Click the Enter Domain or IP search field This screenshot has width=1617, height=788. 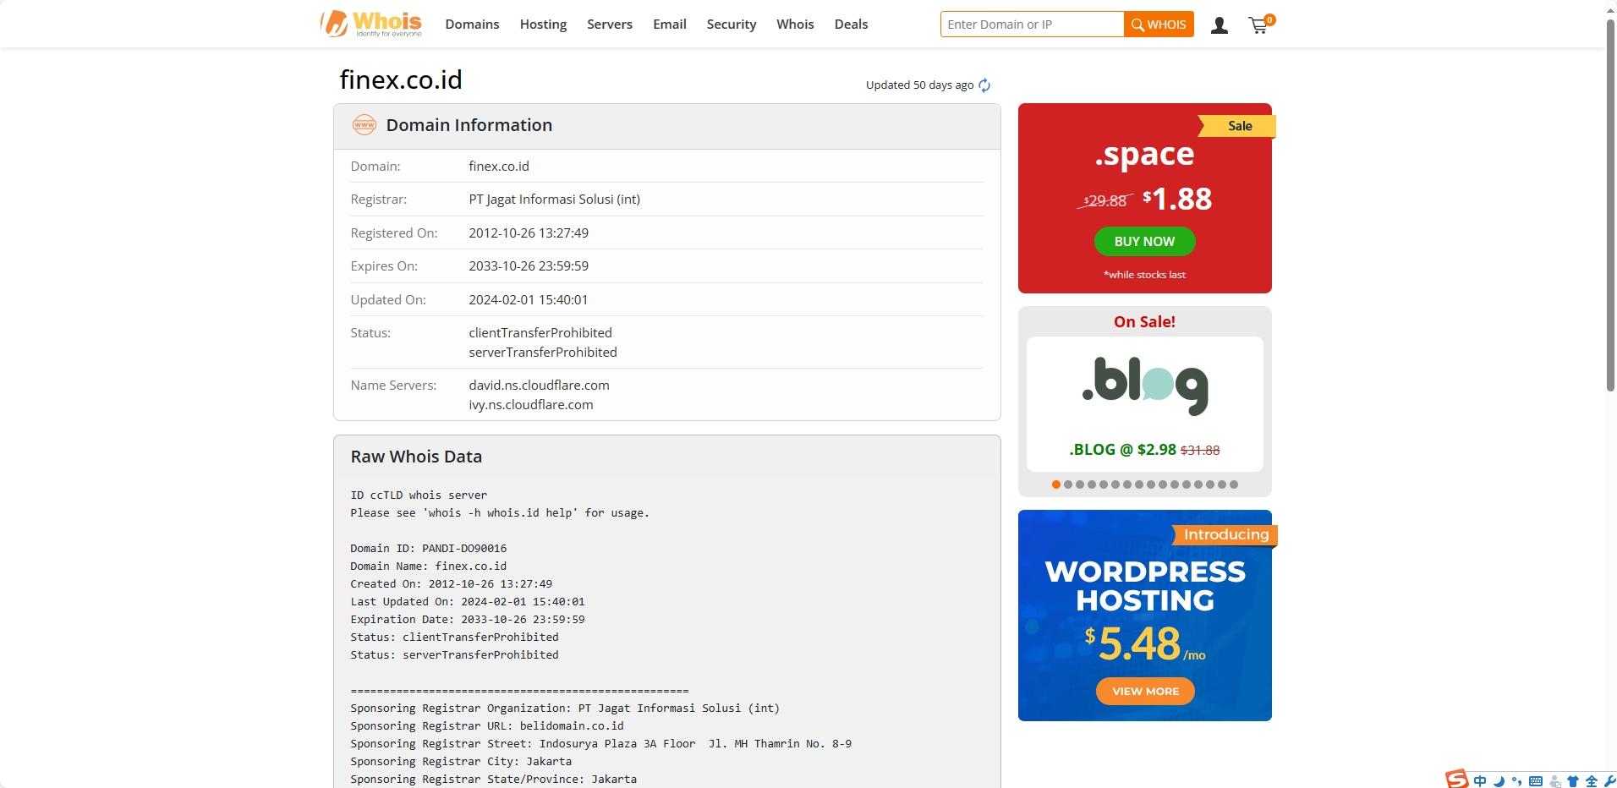click(x=1032, y=25)
